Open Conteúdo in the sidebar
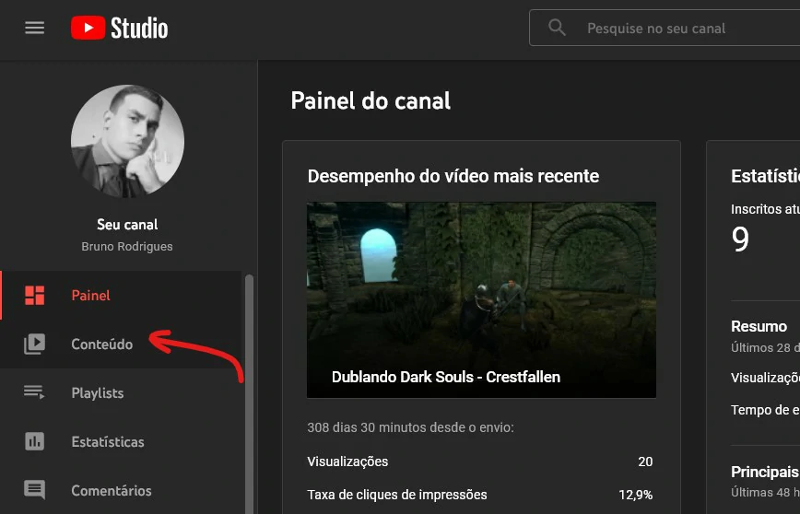 click(121, 345)
